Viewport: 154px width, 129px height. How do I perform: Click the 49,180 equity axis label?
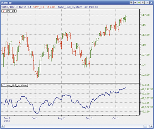tap(145, 112)
